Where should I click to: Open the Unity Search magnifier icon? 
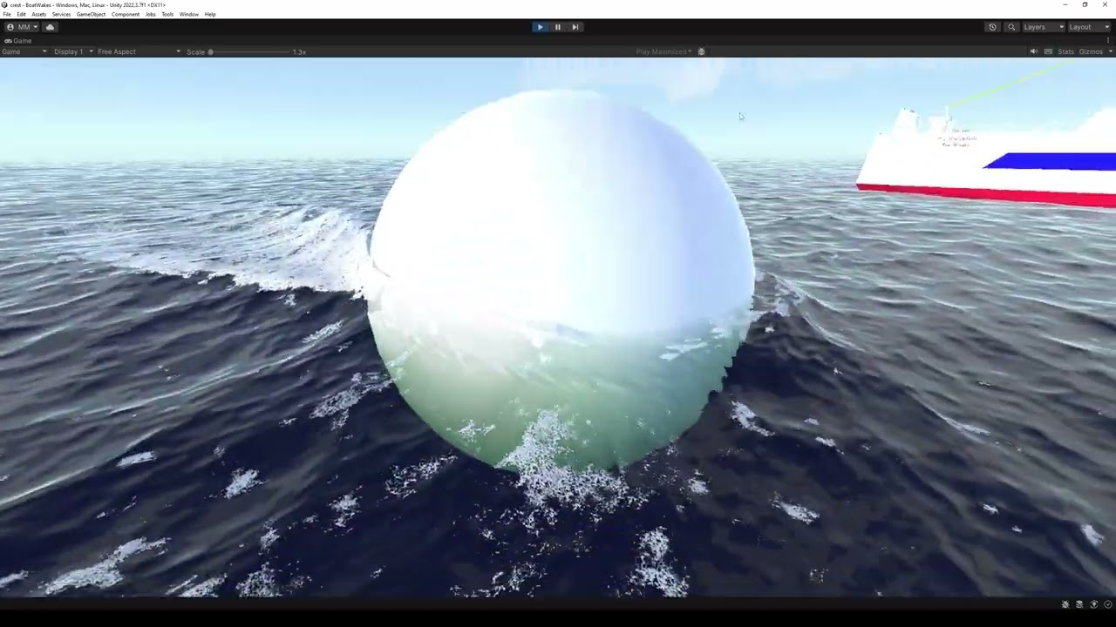[x=1011, y=27]
